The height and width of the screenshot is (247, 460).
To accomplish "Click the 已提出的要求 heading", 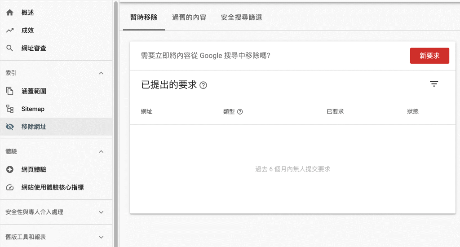I will click(x=169, y=85).
